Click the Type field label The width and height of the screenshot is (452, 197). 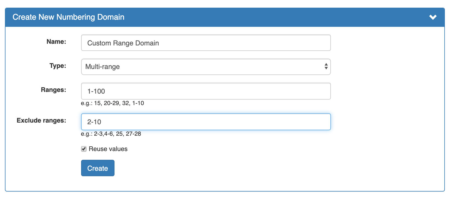[x=58, y=66]
